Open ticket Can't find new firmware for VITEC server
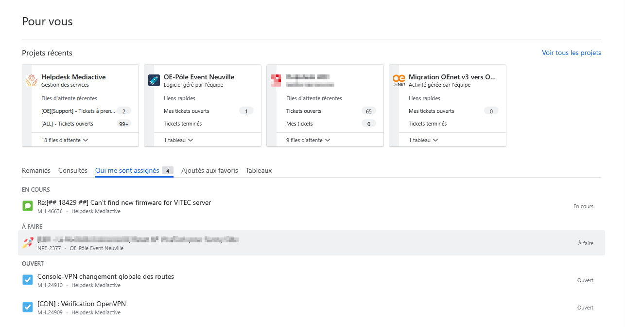This screenshot has height=327, width=625. [124, 202]
